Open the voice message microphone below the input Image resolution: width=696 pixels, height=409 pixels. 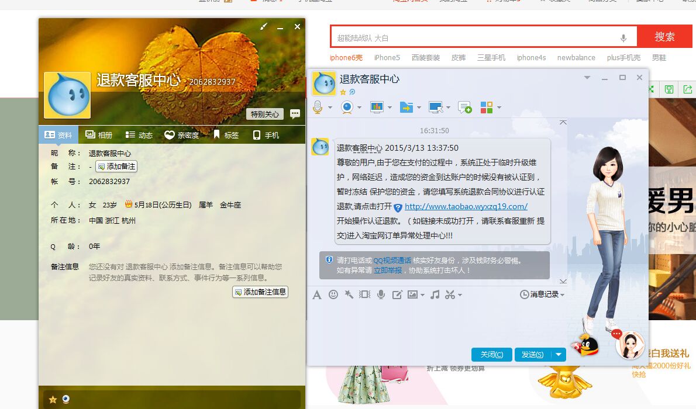[381, 294]
